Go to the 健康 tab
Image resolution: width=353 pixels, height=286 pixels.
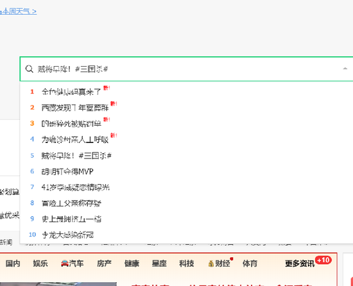click(x=132, y=264)
